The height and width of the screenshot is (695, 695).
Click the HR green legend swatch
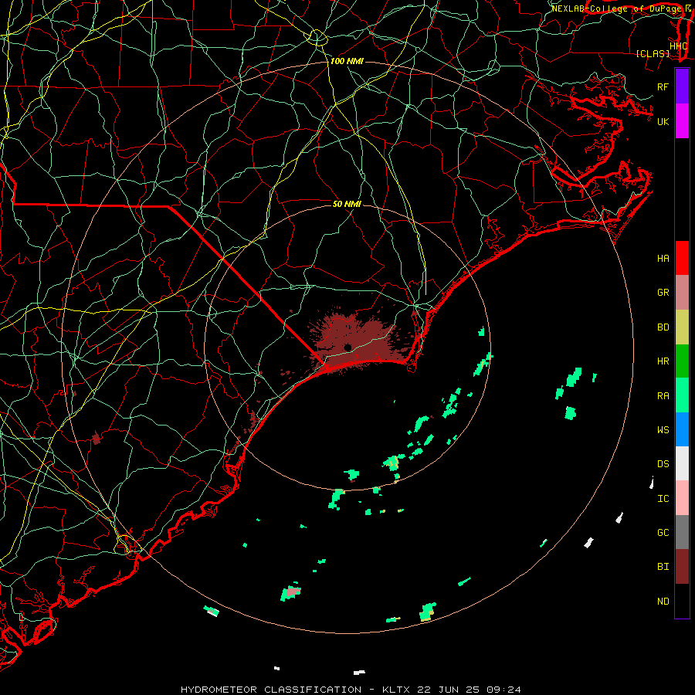682,361
